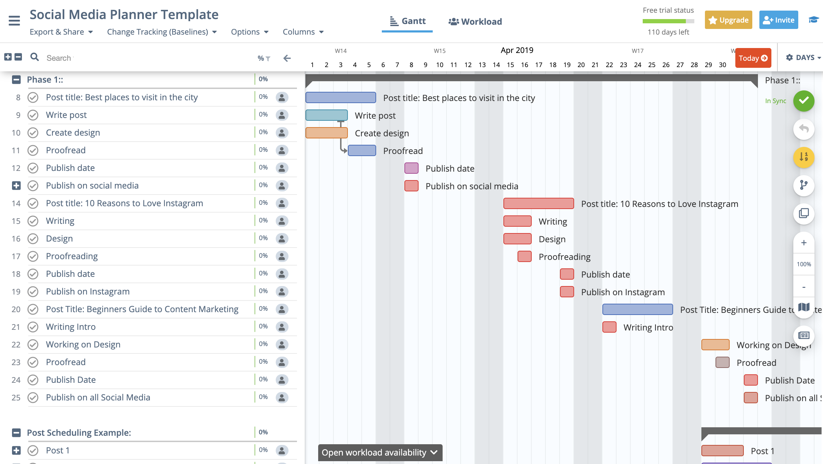This screenshot has height=464, width=823.
Task: Click the branch critical path icon
Action: coord(804,185)
